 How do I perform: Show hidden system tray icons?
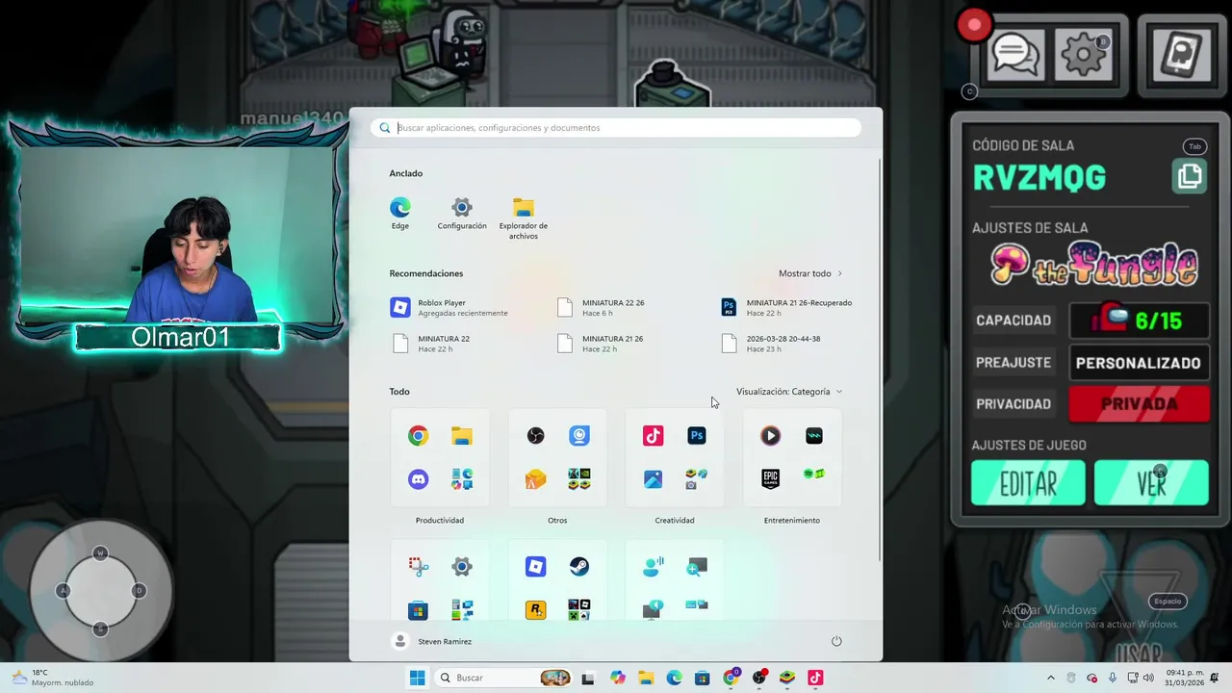pyautogui.click(x=1050, y=678)
